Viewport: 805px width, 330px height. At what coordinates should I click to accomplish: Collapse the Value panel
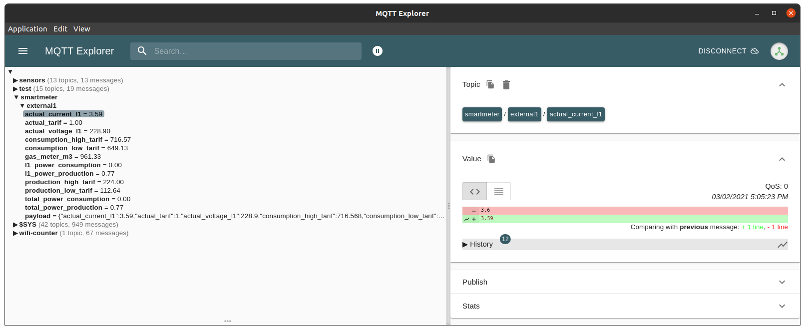pos(782,159)
